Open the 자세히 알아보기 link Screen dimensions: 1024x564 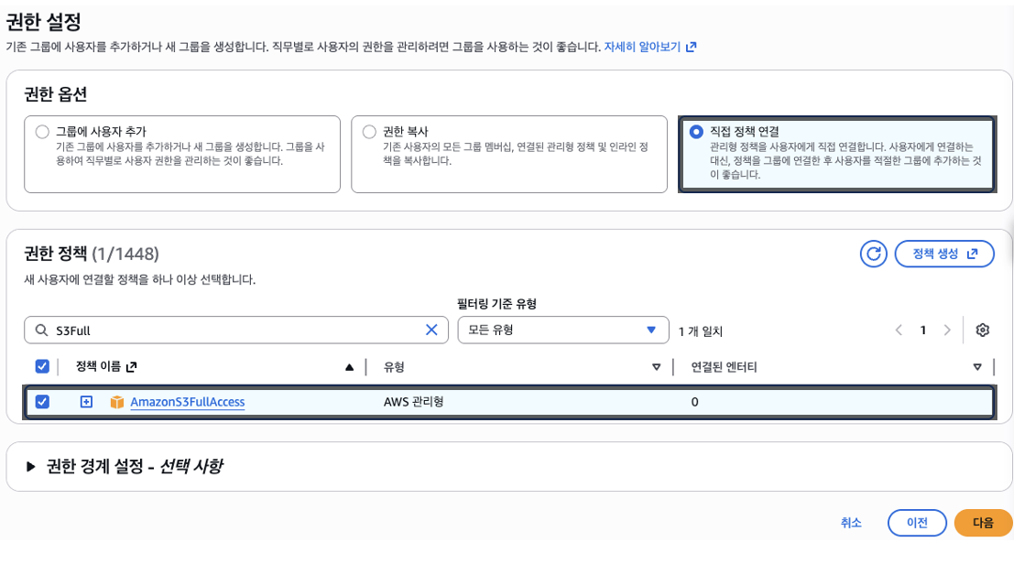642,47
